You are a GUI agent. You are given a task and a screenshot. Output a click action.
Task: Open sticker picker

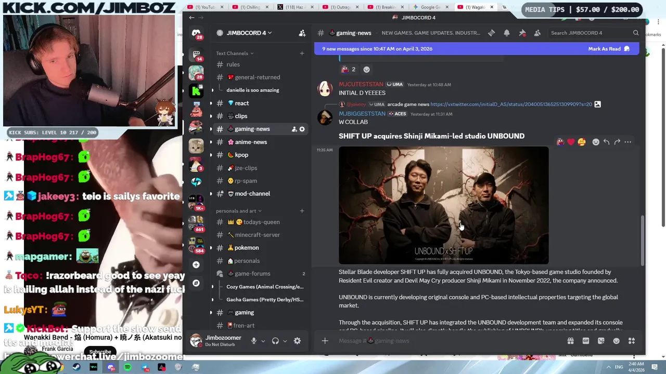click(x=601, y=341)
